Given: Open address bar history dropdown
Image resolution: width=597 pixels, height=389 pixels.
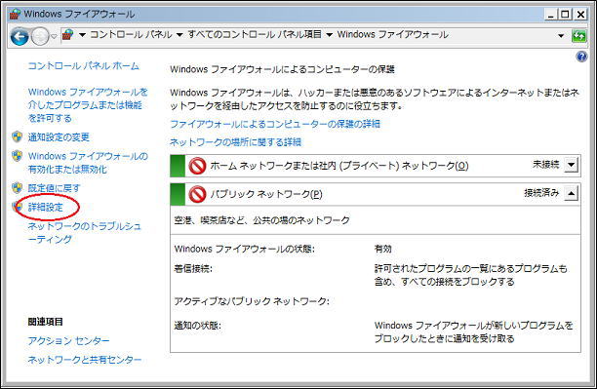Looking at the screenshot, I should pos(561,36).
